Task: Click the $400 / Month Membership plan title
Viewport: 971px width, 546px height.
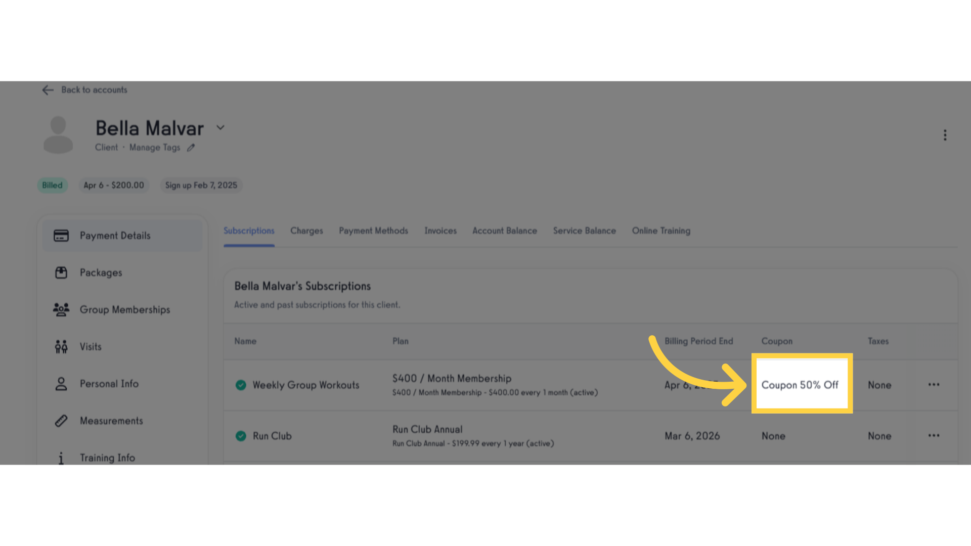Action: (x=452, y=379)
